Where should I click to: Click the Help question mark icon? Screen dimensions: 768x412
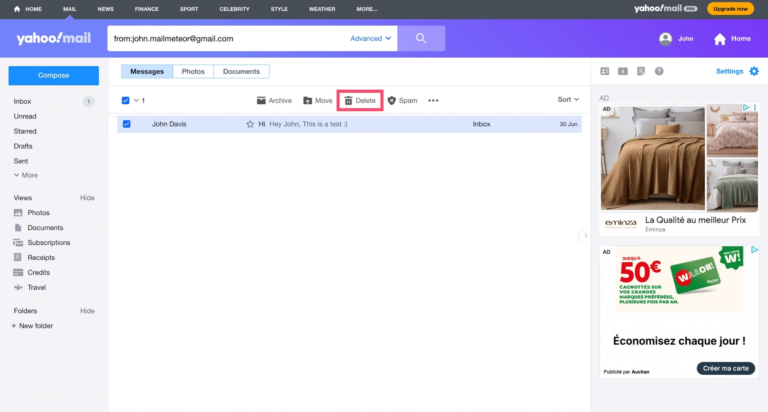pyautogui.click(x=659, y=71)
